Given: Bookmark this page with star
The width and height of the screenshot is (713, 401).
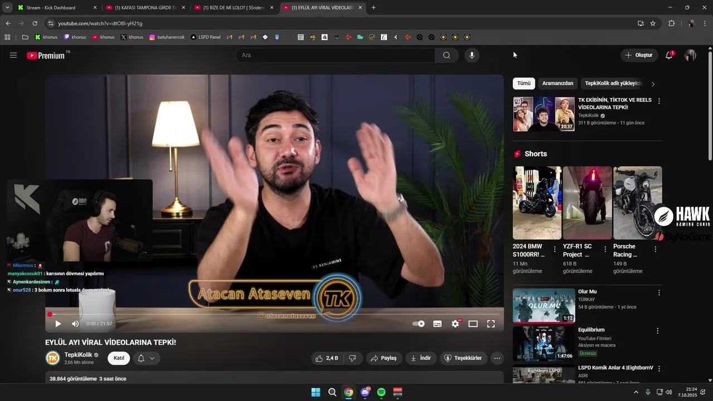Looking at the screenshot, I should pos(653,23).
